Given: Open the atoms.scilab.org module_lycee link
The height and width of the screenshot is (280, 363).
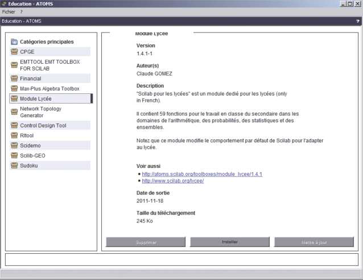Looking at the screenshot, I should tap(202, 174).
